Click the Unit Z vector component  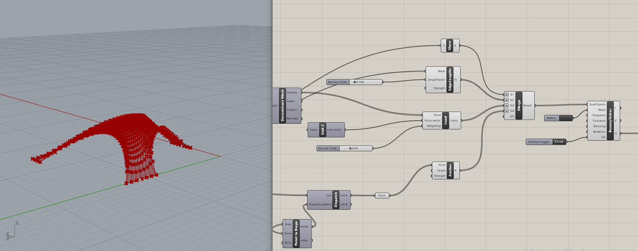click(x=323, y=130)
